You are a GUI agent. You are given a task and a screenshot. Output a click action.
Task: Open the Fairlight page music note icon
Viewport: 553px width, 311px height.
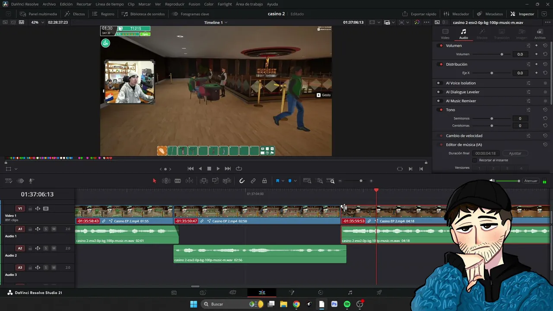coord(350,292)
